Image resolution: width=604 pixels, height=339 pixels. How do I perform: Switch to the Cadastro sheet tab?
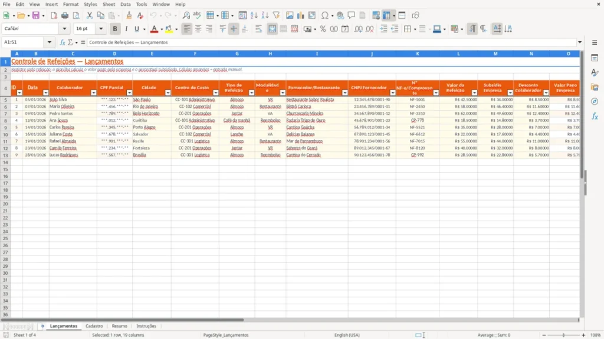pos(94,326)
